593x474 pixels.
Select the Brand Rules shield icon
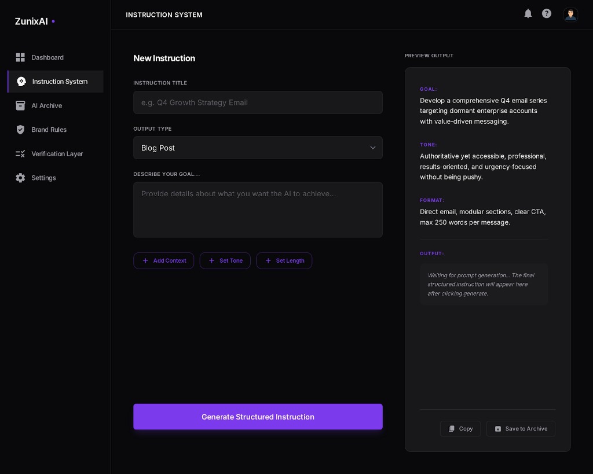(21, 130)
